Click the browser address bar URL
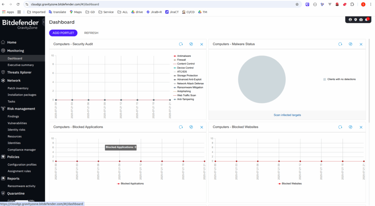This screenshot has height=206, width=375. [x=65, y=4]
